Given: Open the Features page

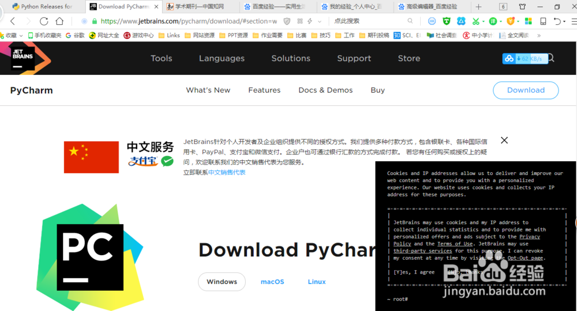Looking at the screenshot, I should 264,90.
